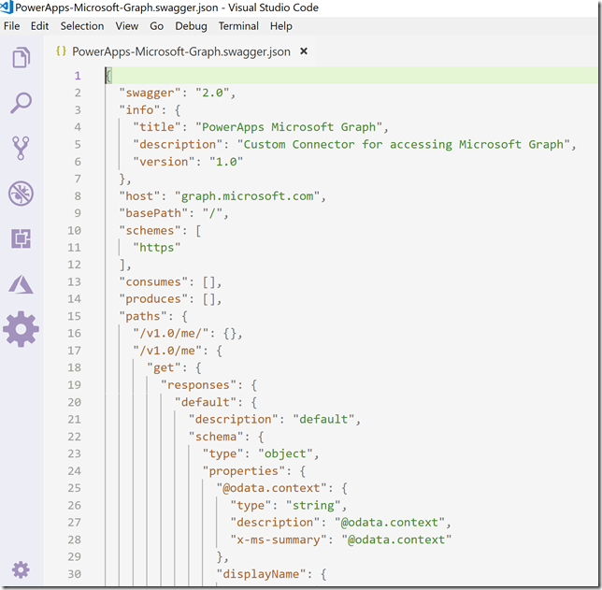Open the Search view icon
This screenshot has height=590, width=602.
21,103
